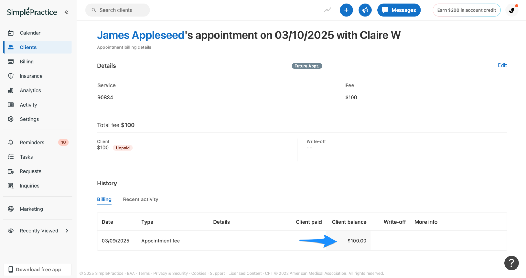Click the Inquiries form icon
This screenshot has height=278, width=526.
(x=11, y=186)
